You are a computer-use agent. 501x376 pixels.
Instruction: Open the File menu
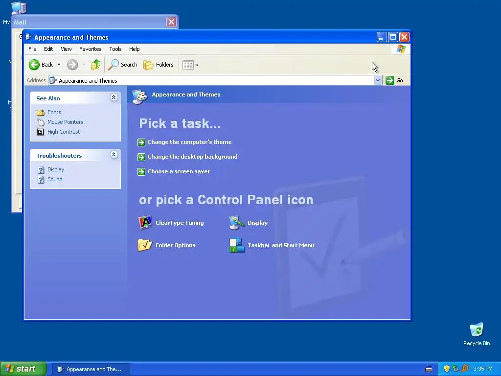tap(32, 49)
